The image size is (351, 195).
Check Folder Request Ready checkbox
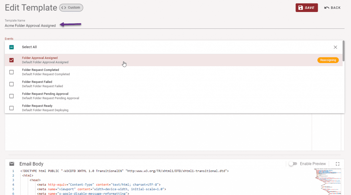click(x=11, y=108)
